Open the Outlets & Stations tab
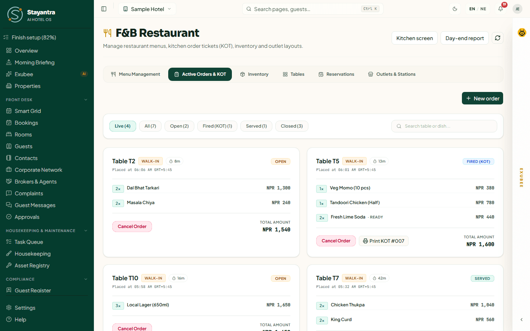 [x=392, y=74]
